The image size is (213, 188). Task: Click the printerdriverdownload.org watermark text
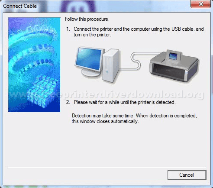point(106,94)
